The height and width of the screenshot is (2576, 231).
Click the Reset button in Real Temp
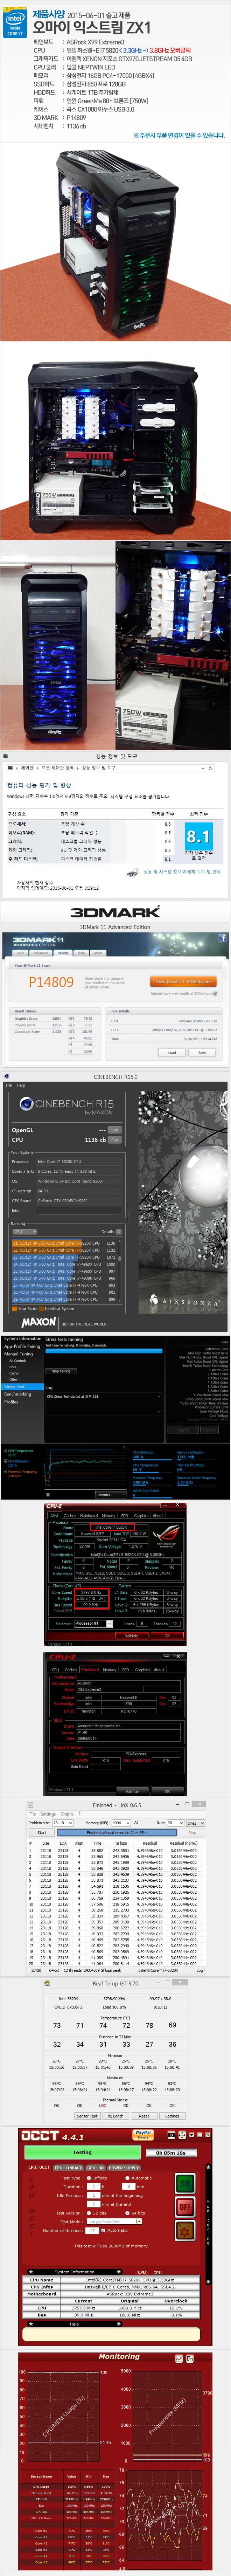pyautogui.click(x=143, y=2116)
